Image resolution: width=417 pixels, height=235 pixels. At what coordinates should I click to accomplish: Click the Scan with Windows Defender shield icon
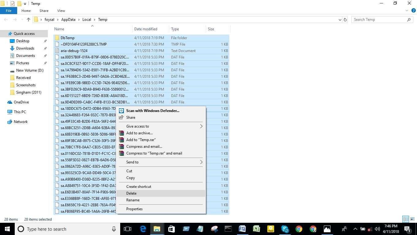tap(121, 111)
